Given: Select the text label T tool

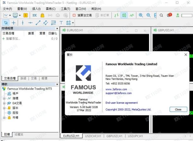Looking at the screenshot, I should pyautogui.click(x=61, y=23).
